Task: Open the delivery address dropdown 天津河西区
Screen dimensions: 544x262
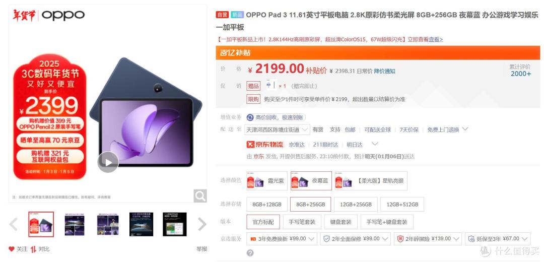Action: point(277,129)
